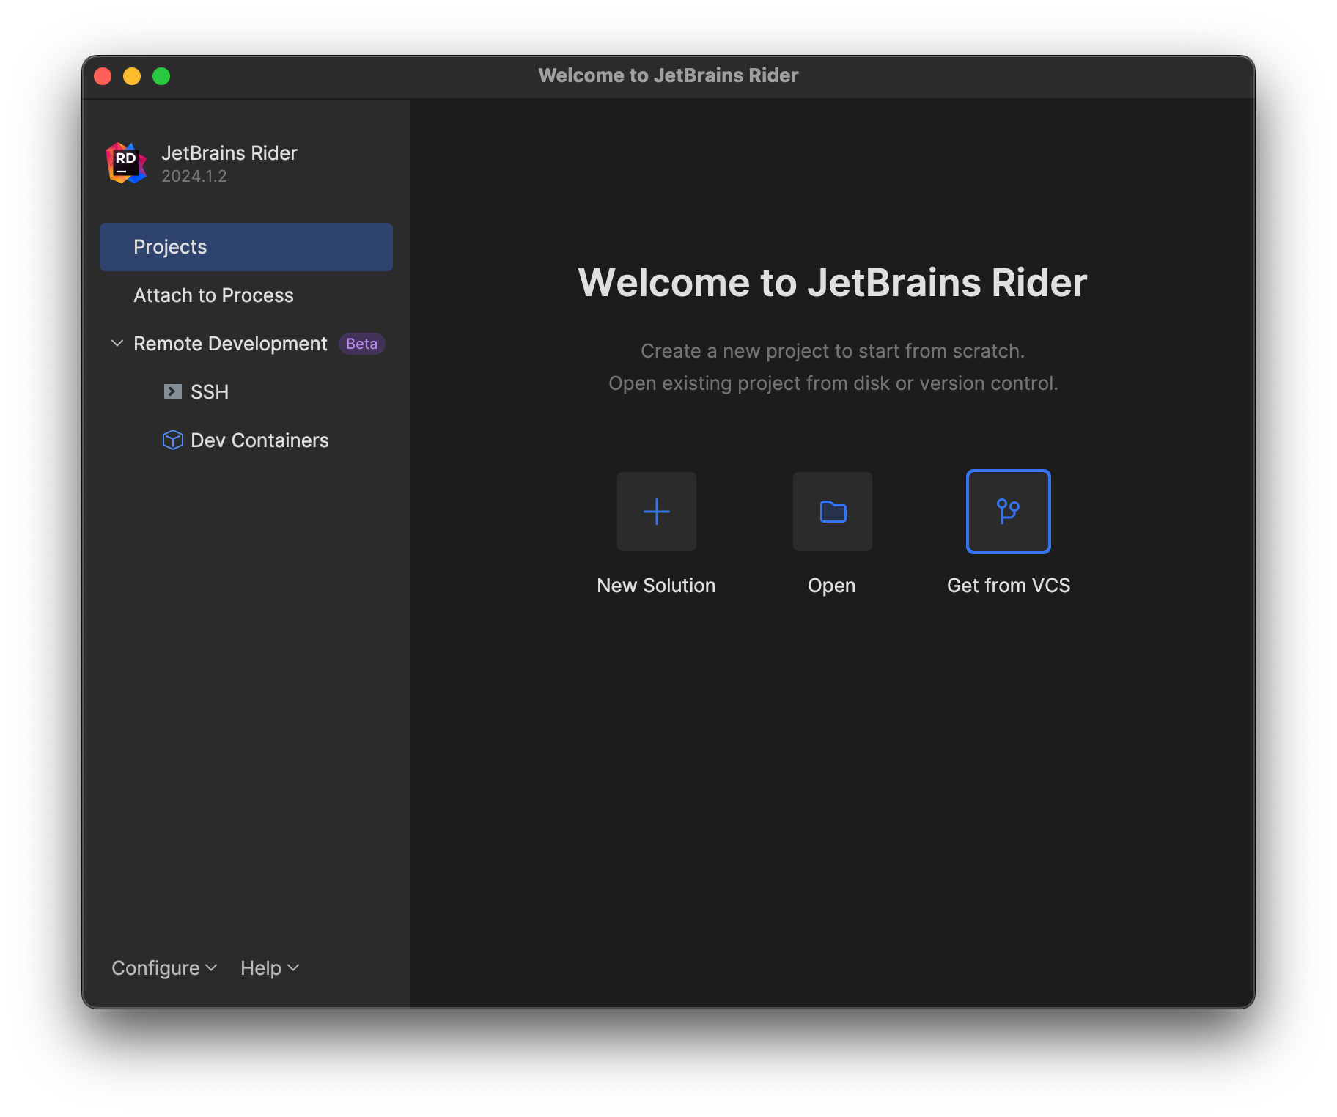Click the version number 2024.1.2

pos(194,176)
